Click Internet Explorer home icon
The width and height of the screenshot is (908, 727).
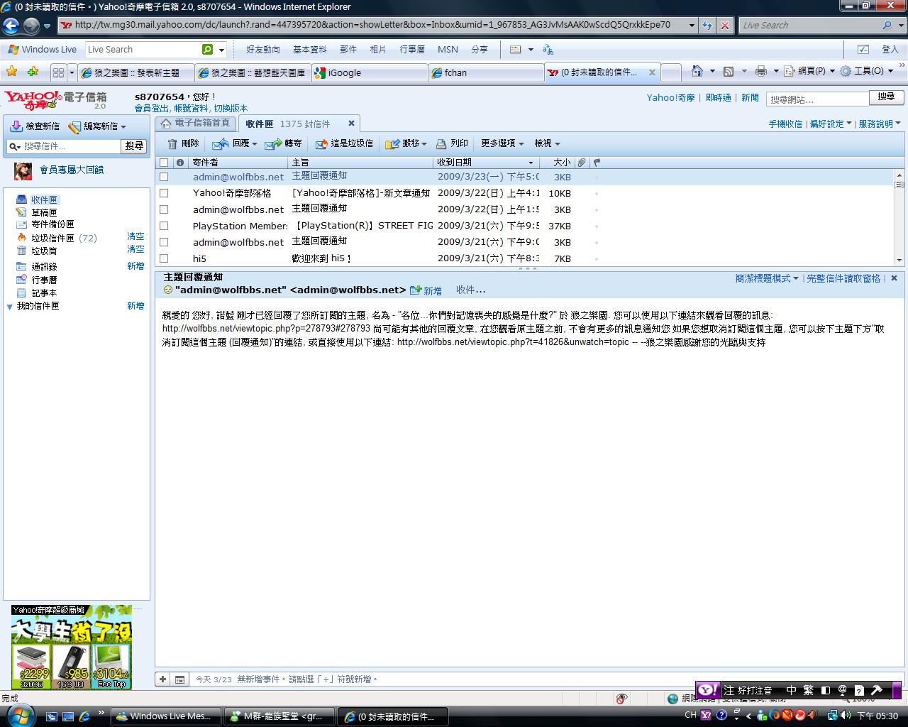tap(697, 71)
